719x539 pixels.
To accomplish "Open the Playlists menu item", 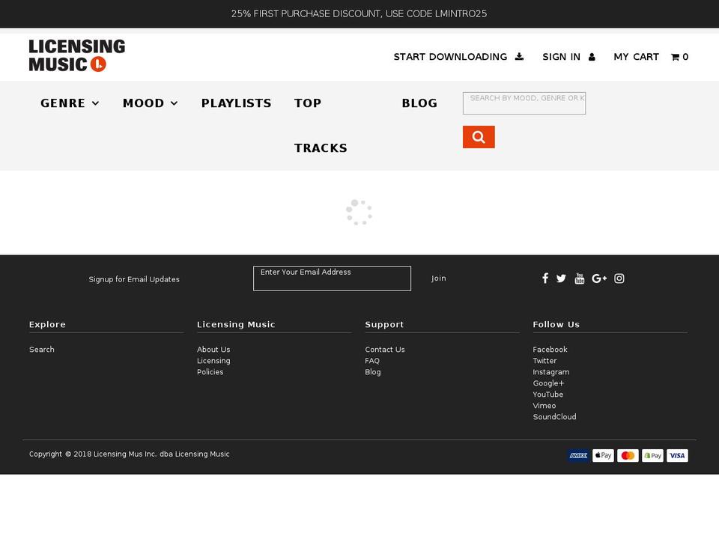I will (236, 103).
